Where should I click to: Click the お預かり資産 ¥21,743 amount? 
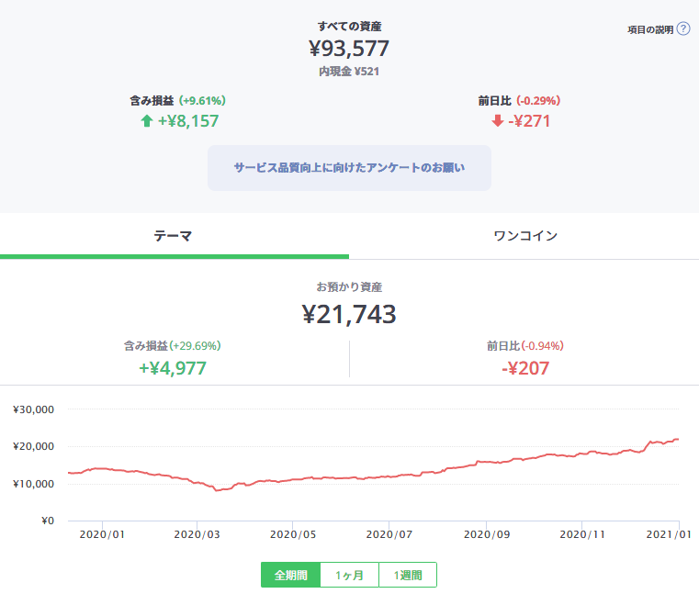(x=349, y=315)
